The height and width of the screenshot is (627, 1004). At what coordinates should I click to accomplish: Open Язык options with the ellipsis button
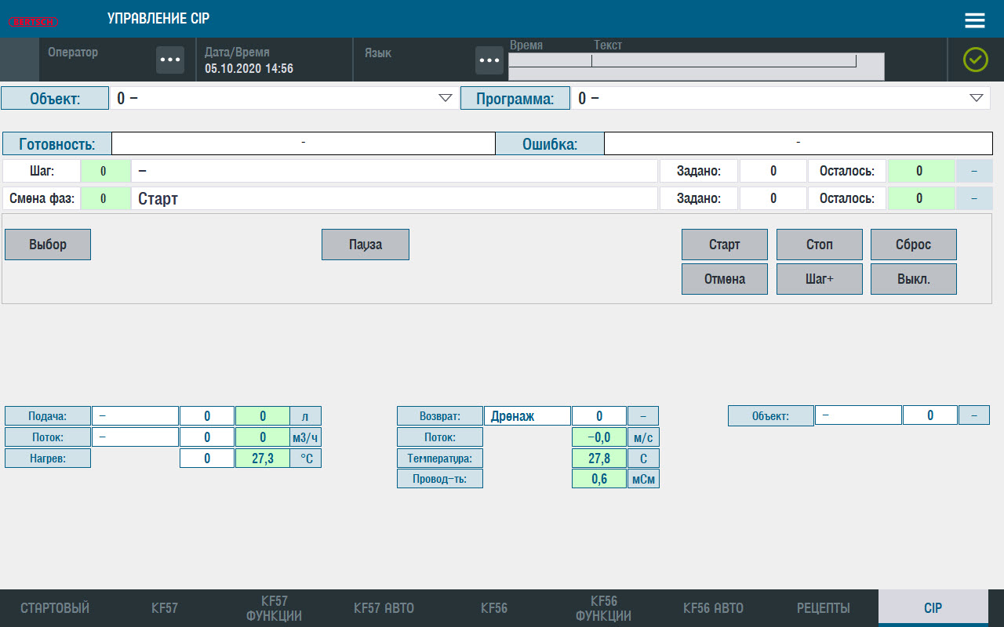pyautogui.click(x=489, y=60)
